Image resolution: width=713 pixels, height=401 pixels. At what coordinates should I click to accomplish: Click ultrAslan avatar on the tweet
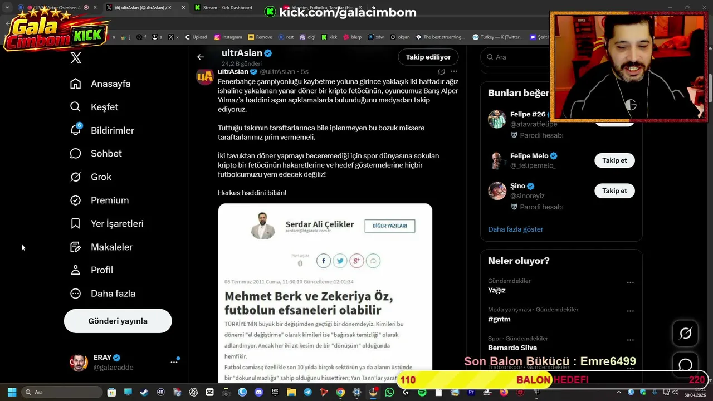[x=205, y=76]
